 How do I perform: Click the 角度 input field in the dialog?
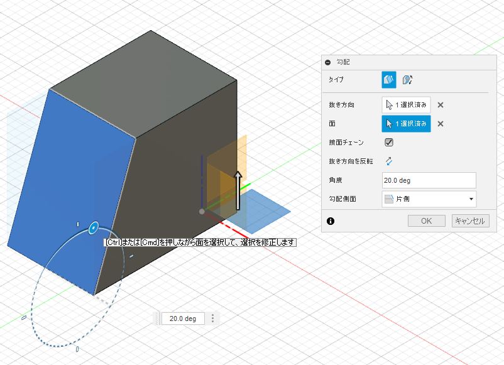429,180
